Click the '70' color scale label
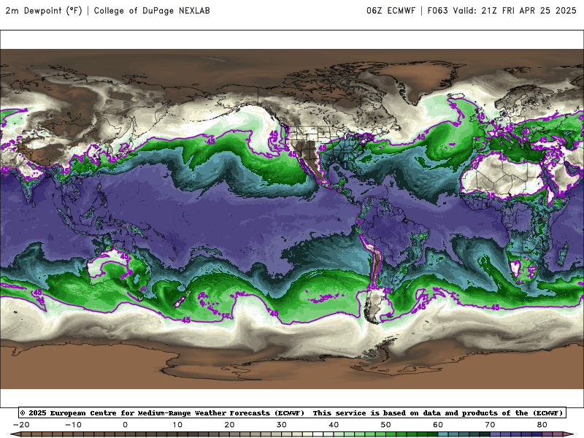This screenshot has width=584, height=438. point(490,425)
